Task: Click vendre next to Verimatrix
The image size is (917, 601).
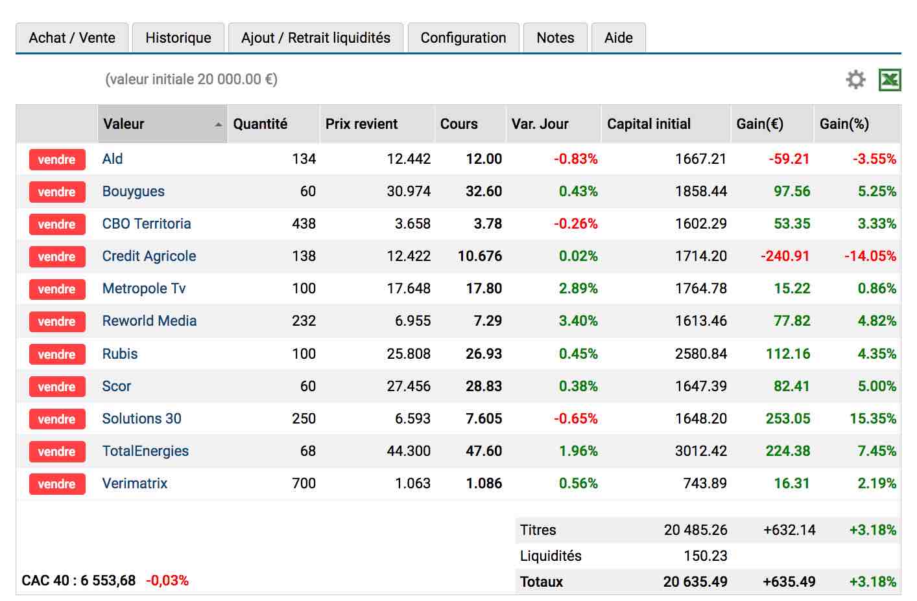Action: click(x=57, y=484)
